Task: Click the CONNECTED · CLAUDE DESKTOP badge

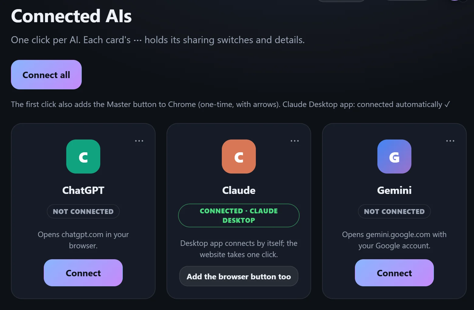Action: 239,215
